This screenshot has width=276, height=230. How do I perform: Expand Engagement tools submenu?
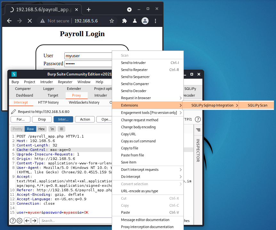tap(148, 113)
